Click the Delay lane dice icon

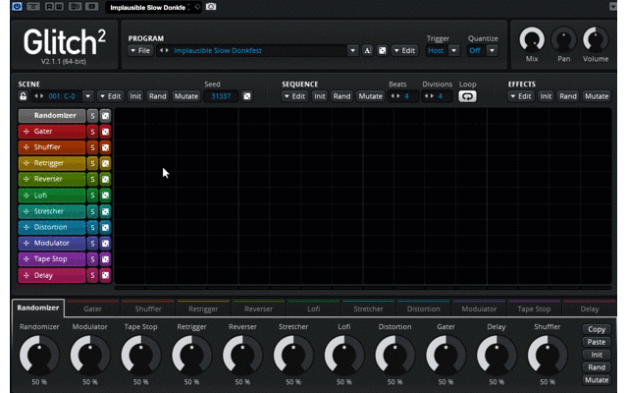point(105,275)
